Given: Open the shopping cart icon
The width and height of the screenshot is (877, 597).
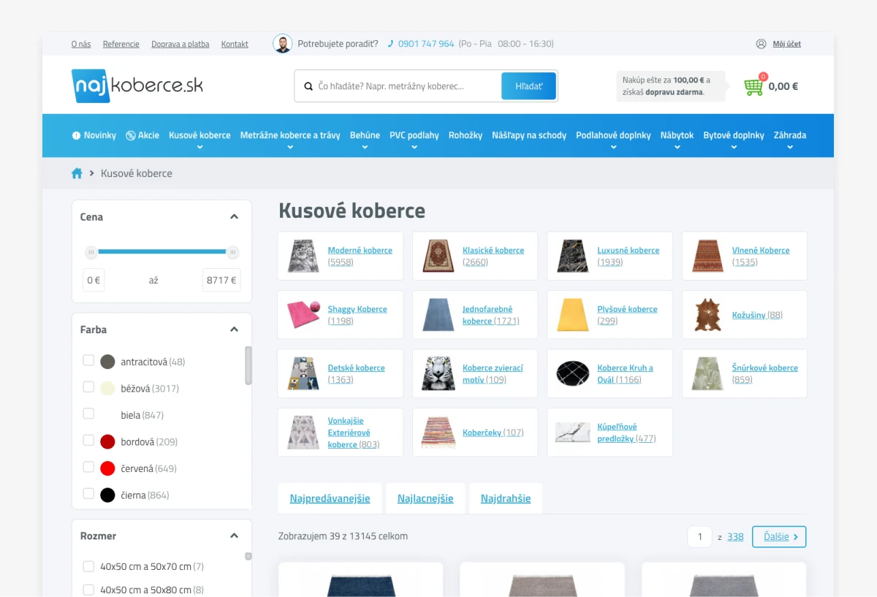Looking at the screenshot, I should click(753, 85).
